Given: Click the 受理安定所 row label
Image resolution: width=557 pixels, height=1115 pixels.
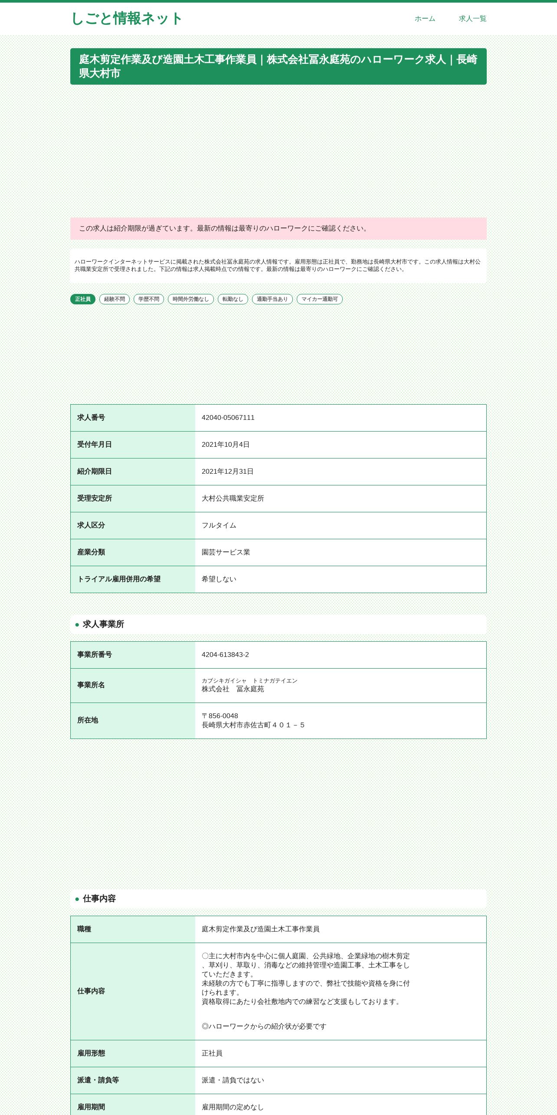Looking at the screenshot, I should [x=95, y=498].
